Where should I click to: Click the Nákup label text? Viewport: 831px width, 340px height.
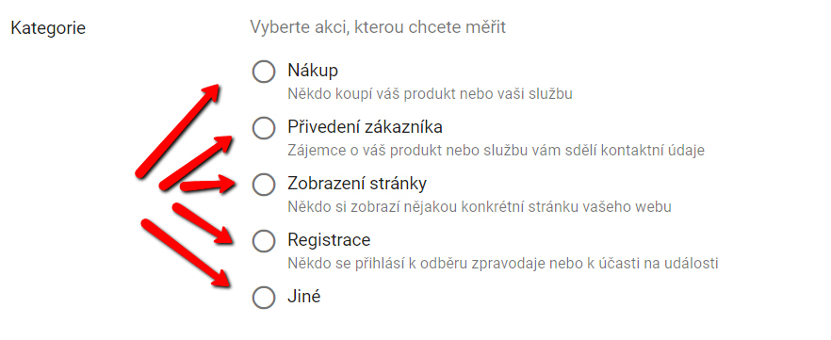pyautogui.click(x=313, y=70)
